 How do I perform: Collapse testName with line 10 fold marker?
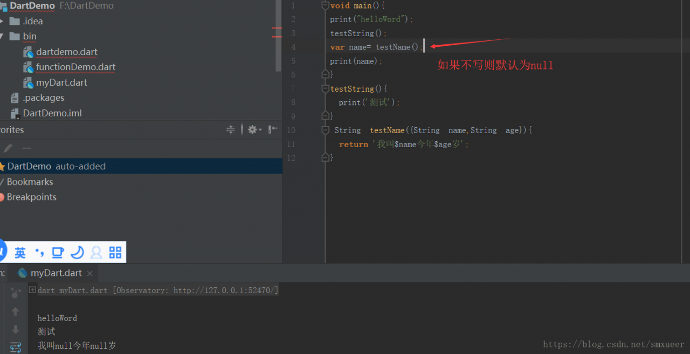click(325, 130)
